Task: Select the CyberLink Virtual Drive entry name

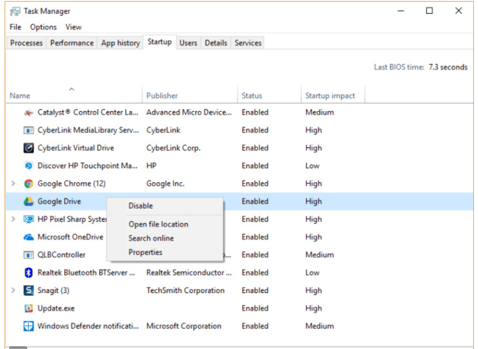Action: tap(76, 148)
